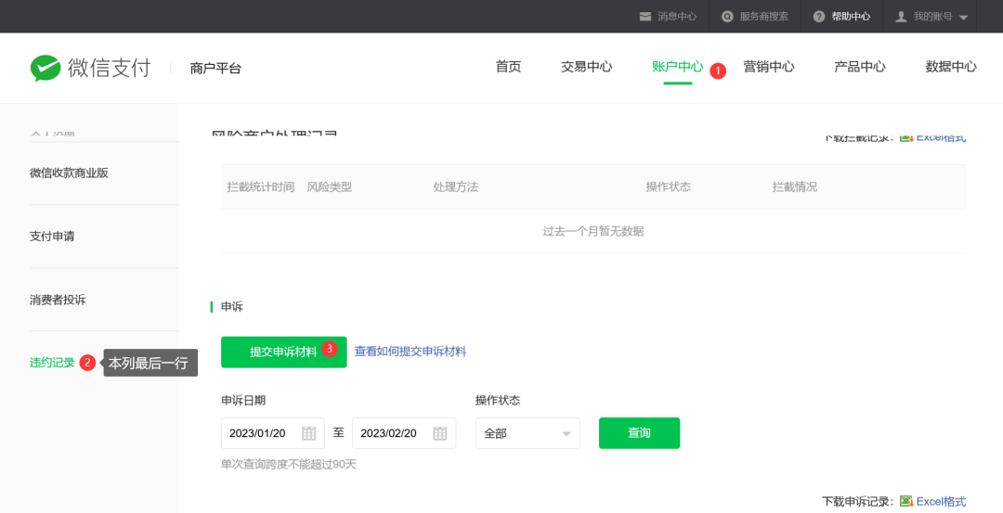Click the 帮助中心 question mark icon
This screenshot has width=1003, height=513.
[x=819, y=17]
